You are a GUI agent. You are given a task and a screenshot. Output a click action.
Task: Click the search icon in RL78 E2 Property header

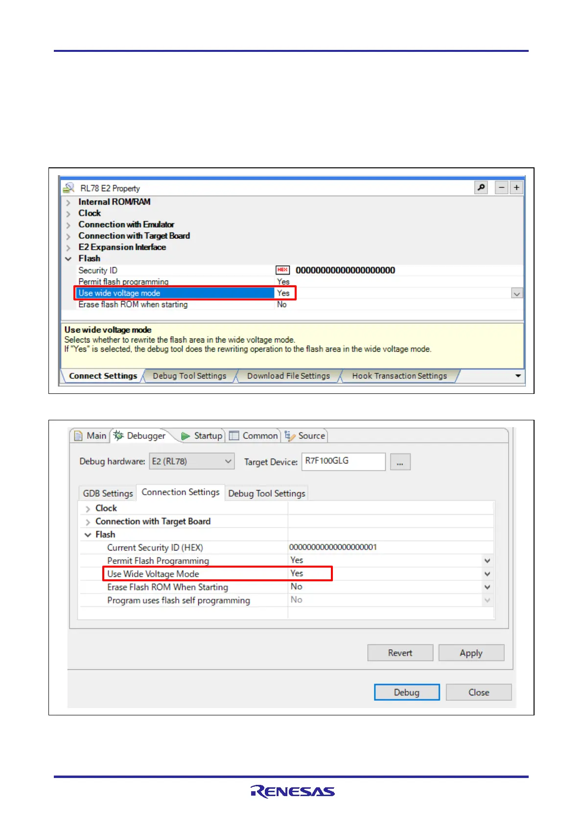point(481,188)
